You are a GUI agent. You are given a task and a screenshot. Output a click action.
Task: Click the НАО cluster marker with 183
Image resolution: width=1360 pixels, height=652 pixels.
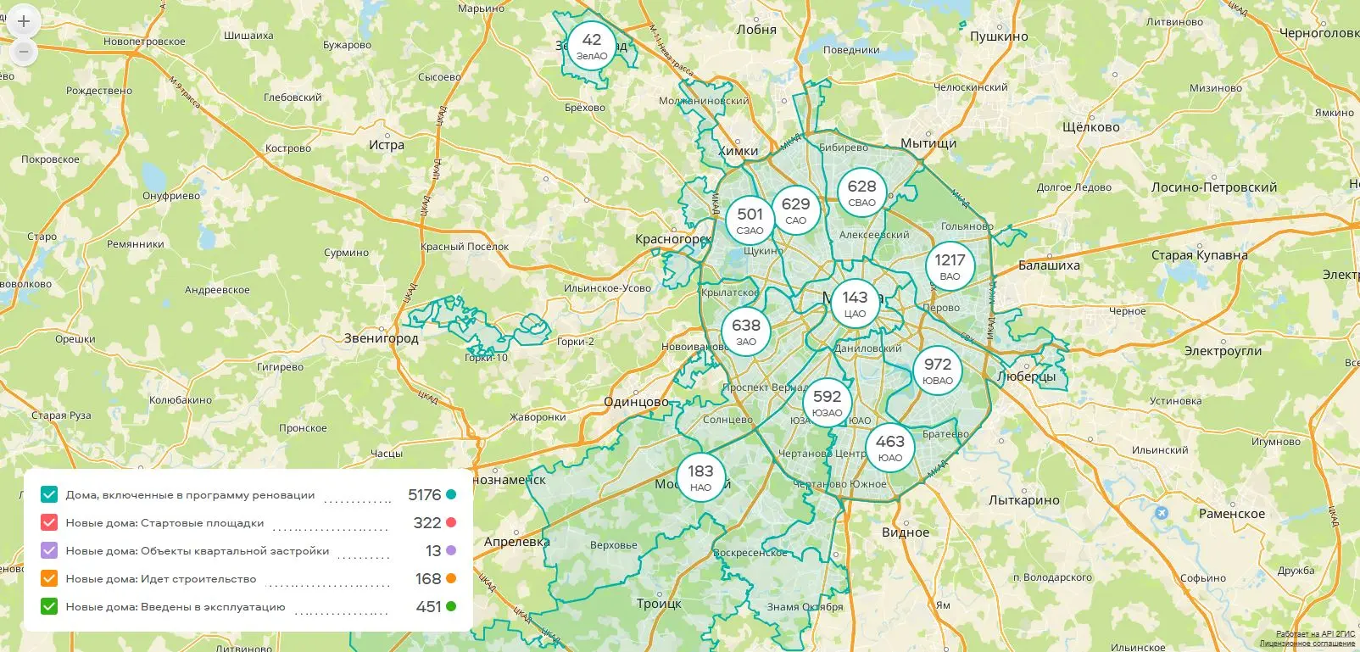(x=700, y=477)
